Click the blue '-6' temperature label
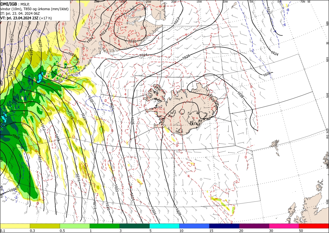The image size is (329, 233). [284, 25]
